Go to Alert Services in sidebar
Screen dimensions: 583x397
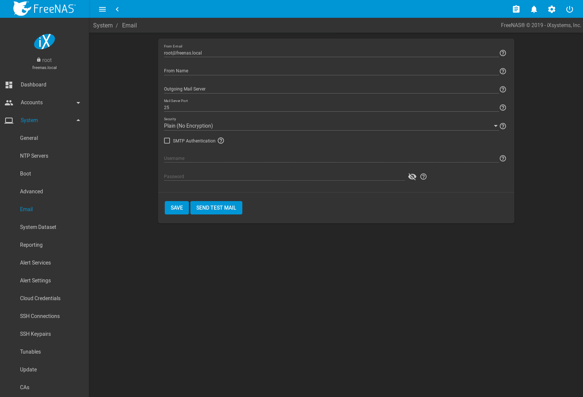(35, 263)
